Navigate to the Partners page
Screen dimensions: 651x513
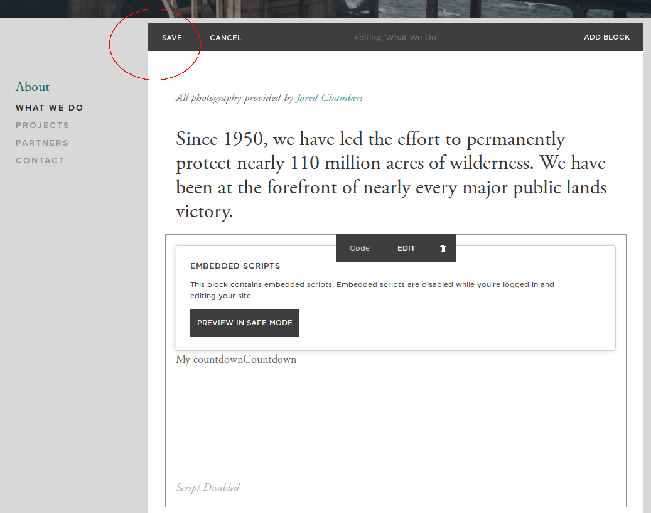(42, 143)
